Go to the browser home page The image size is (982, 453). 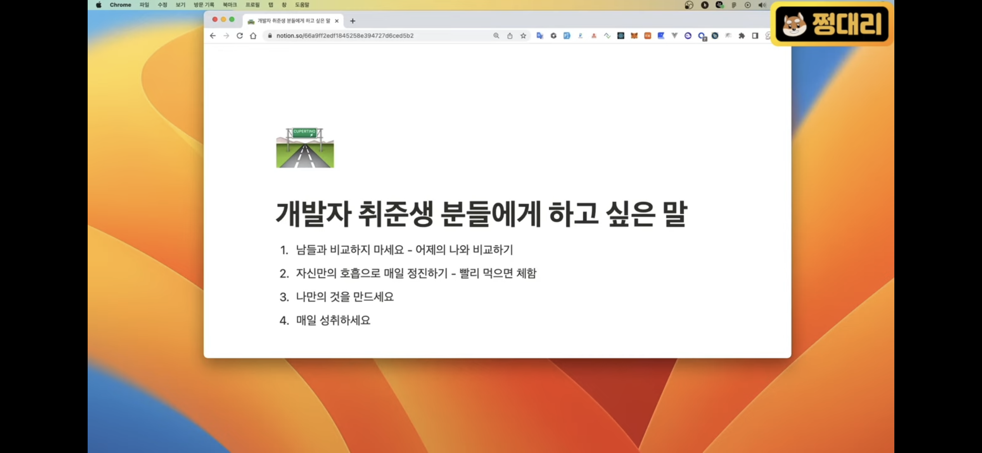(253, 36)
